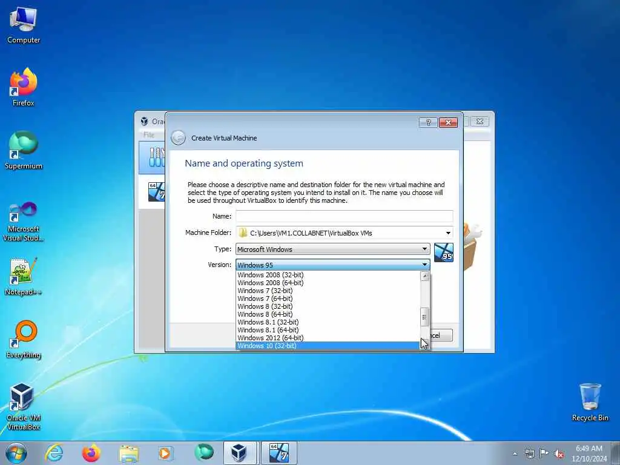This screenshot has width=620, height=465.
Task: Open Action Center flag icon in tray
Action: coord(544,453)
